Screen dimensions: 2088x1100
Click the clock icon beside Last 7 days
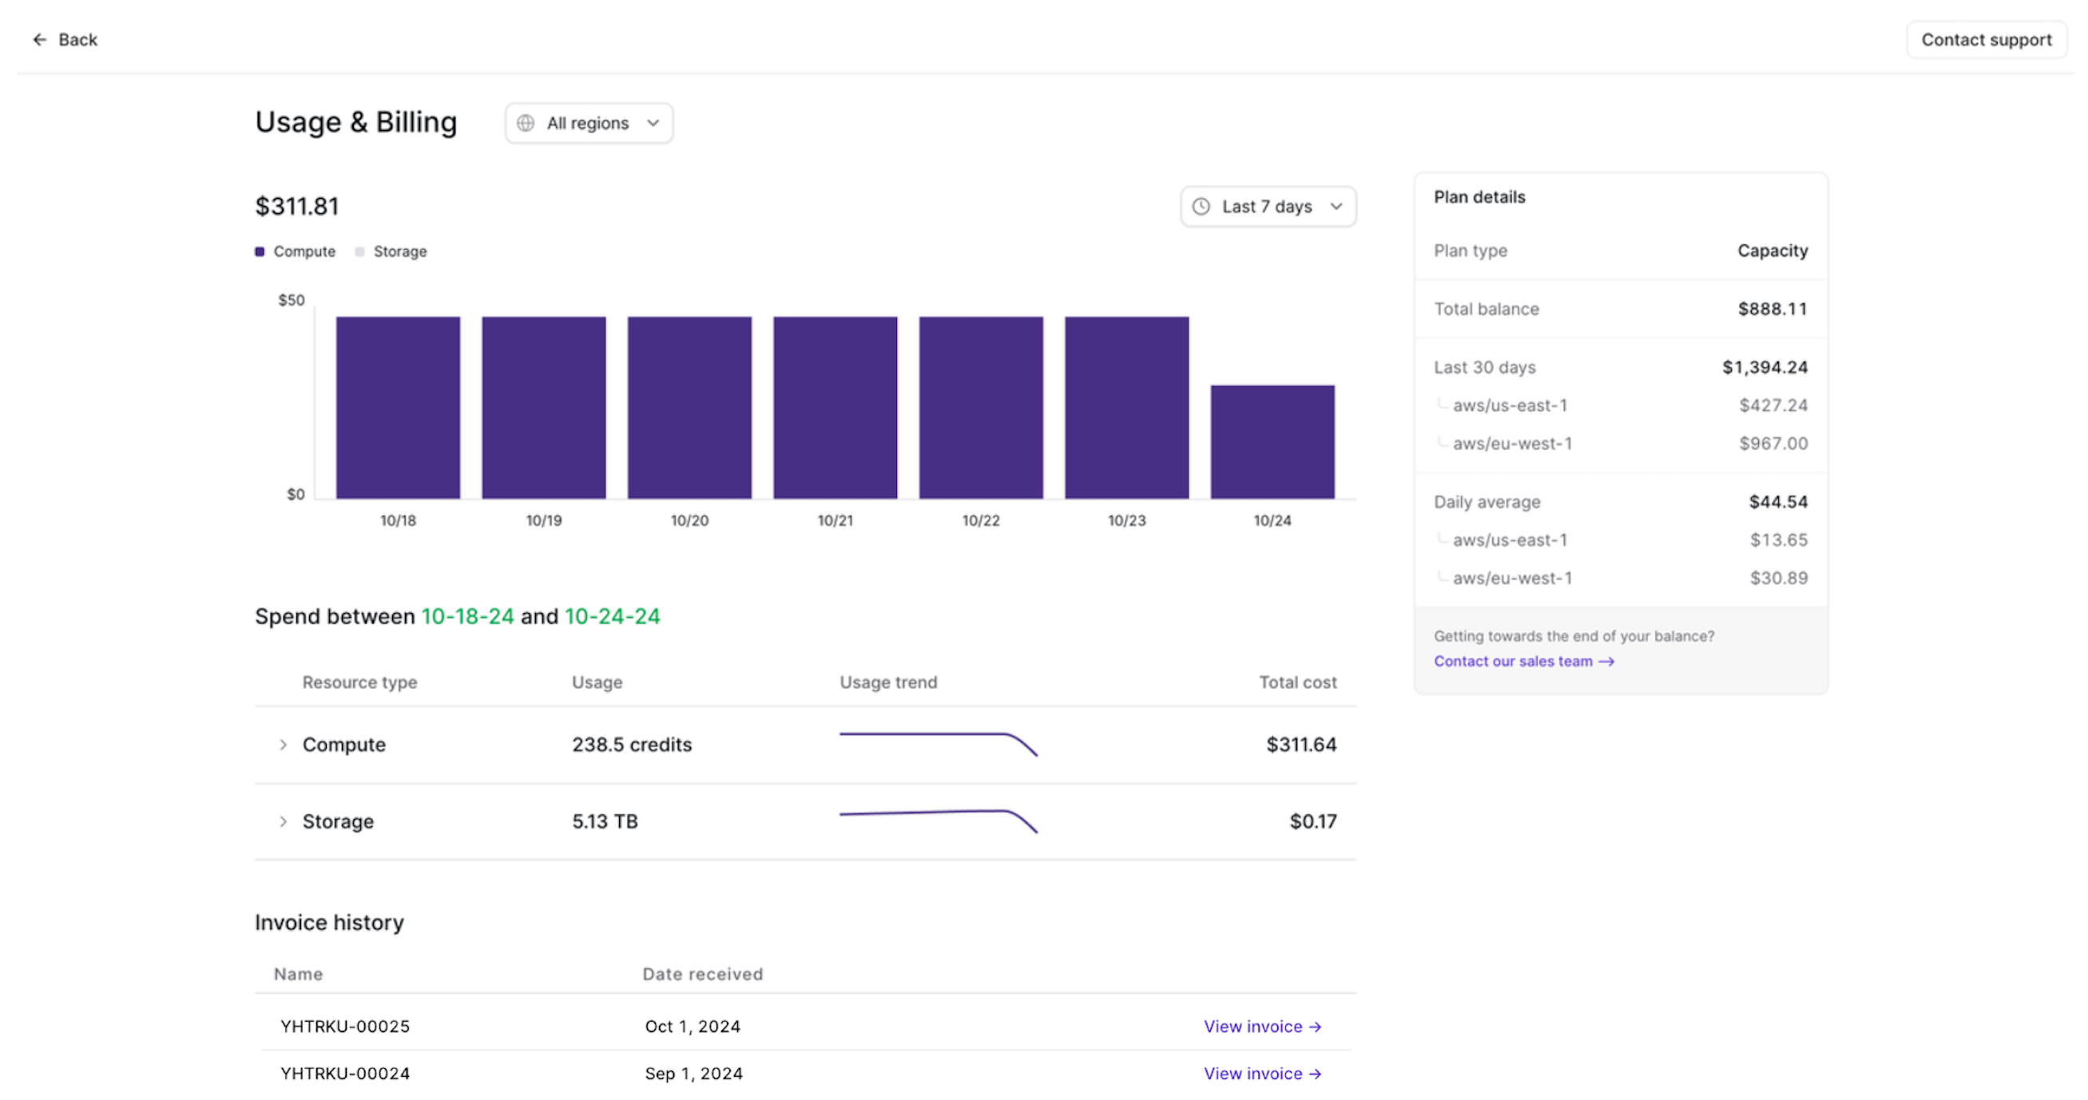coord(1201,207)
